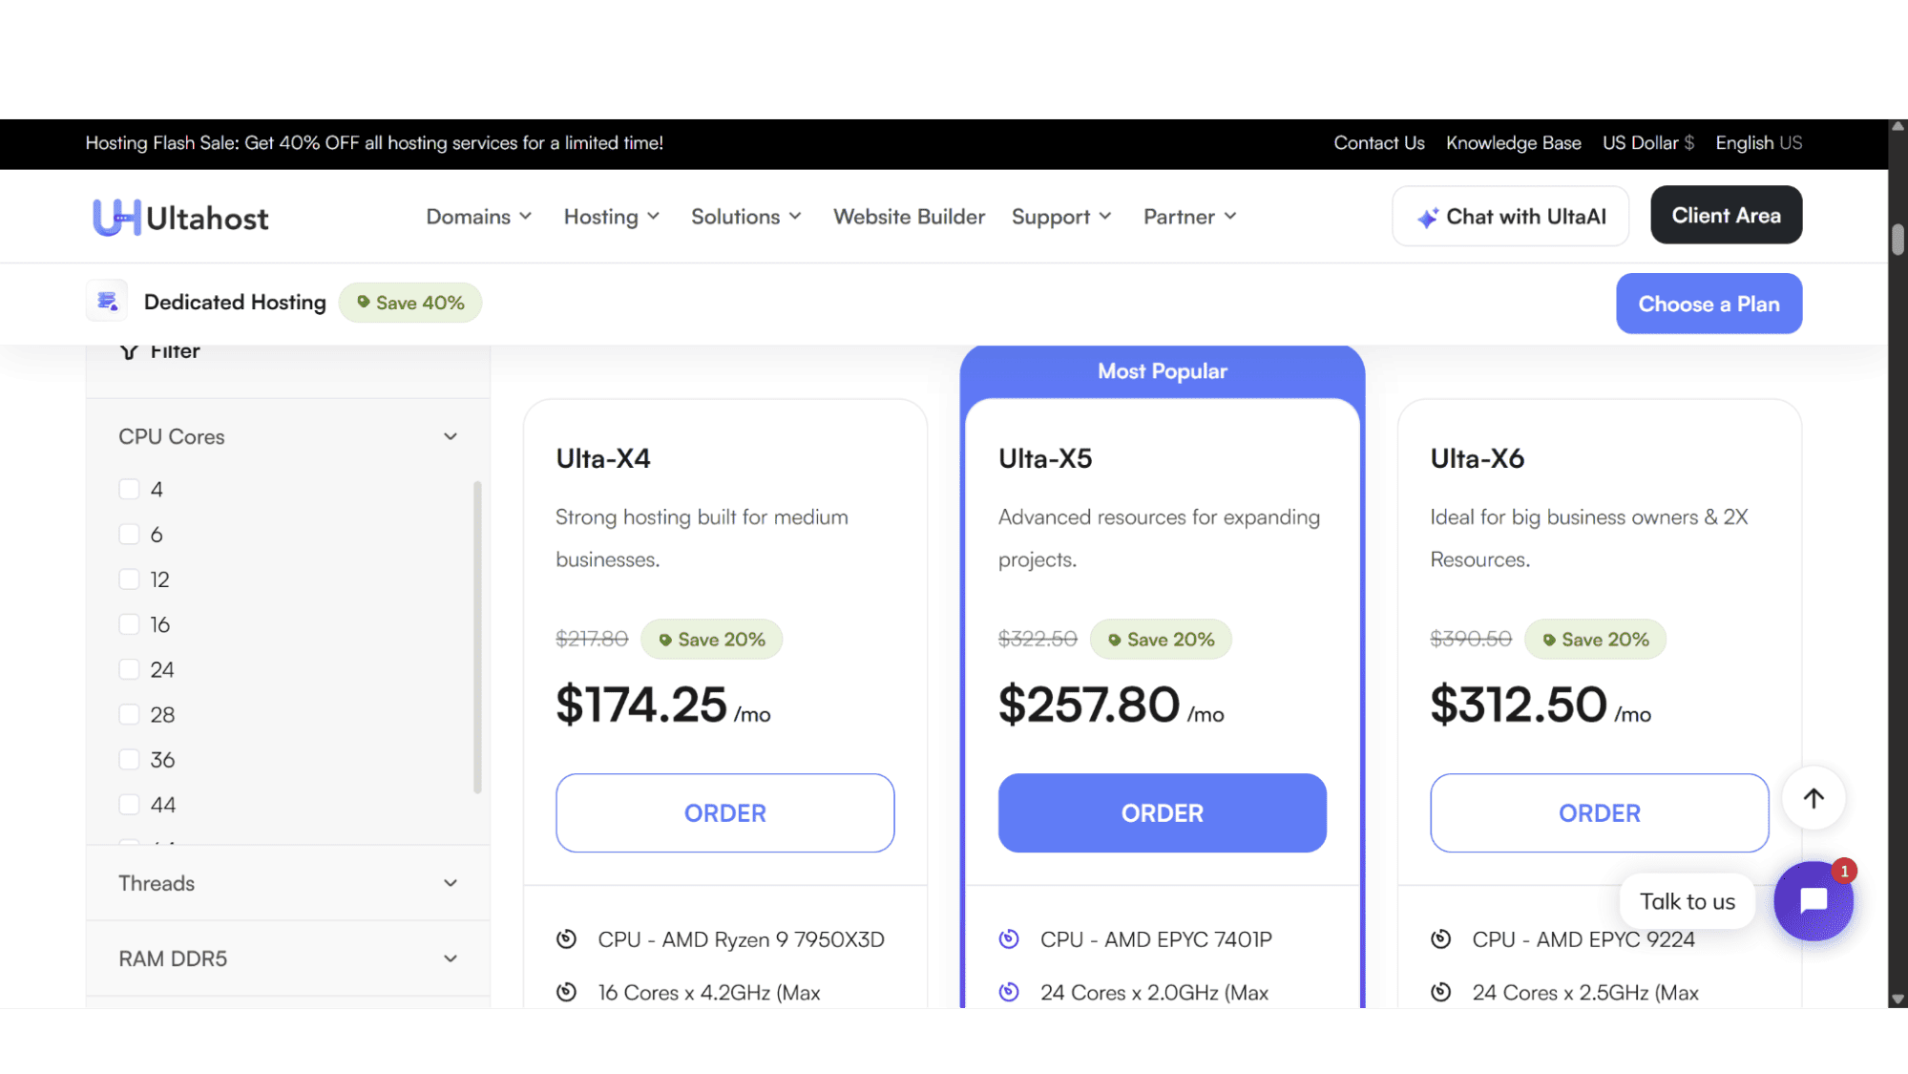Image resolution: width=1908 pixels, height=1074 pixels.
Task: Click the icon beside 16 Cores x 4.2GHz
Action: coord(567,993)
